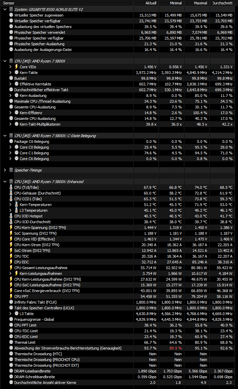The height and width of the screenshot is (389, 238).
Task: Click the round icon for Package C6 Belegung
Action: coord(11,141)
